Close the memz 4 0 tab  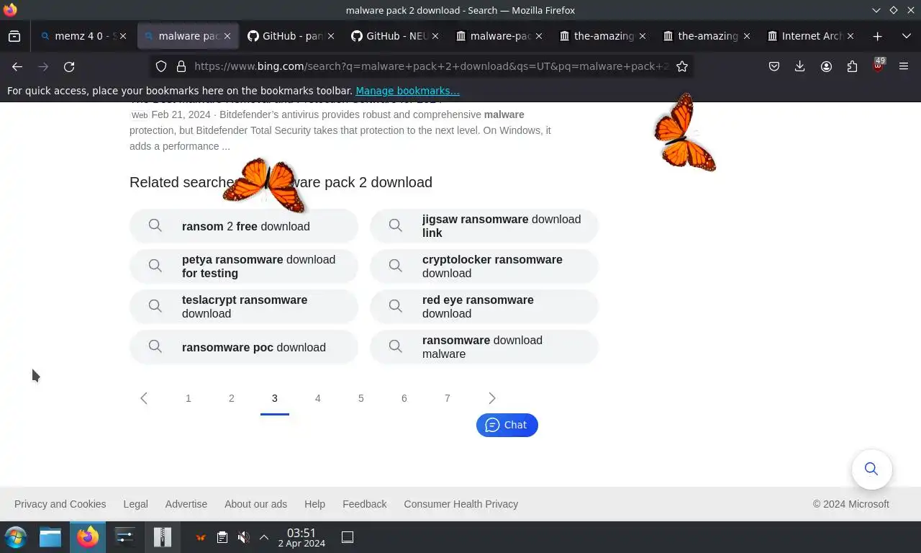coord(123,36)
